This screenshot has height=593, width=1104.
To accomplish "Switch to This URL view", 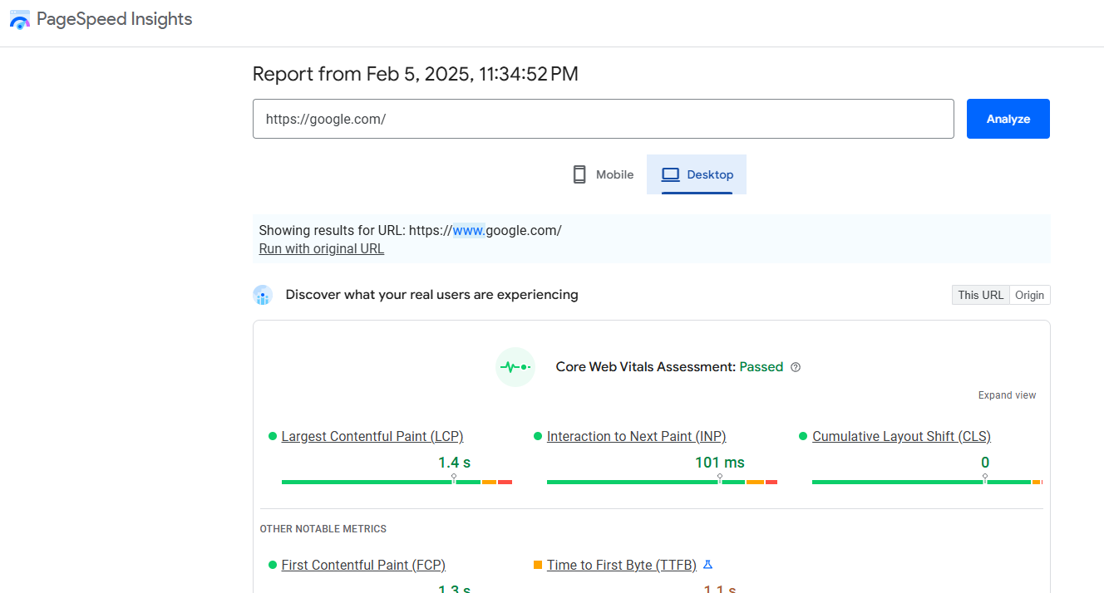I will pyautogui.click(x=980, y=295).
